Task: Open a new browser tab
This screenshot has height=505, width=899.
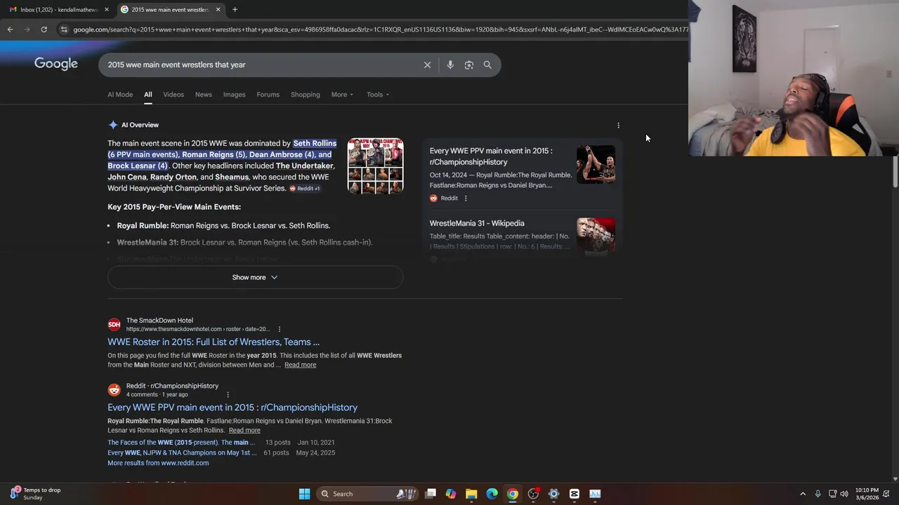Action: tap(235, 9)
